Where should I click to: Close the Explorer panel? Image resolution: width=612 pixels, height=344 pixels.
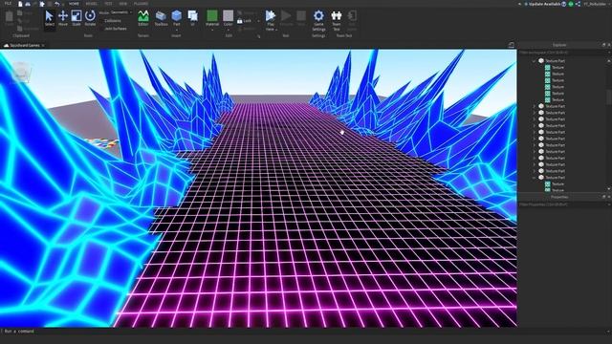click(x=609, y=45)
